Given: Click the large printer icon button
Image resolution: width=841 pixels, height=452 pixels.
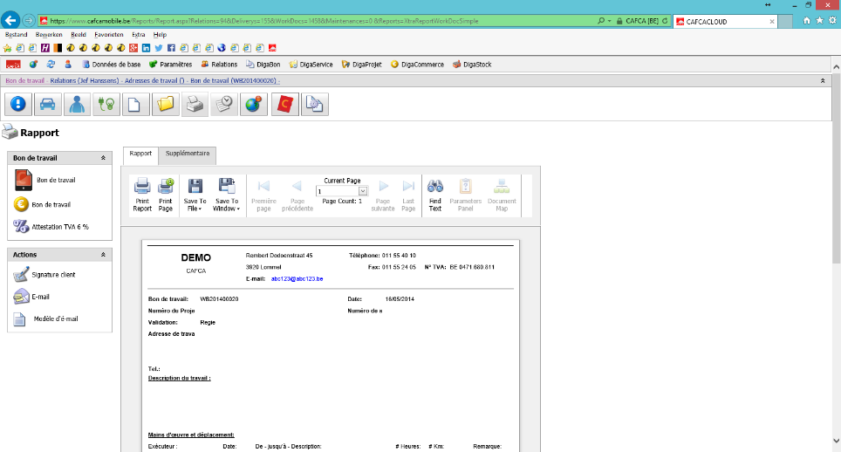Looking at the screenshot, I should [195, 104].
